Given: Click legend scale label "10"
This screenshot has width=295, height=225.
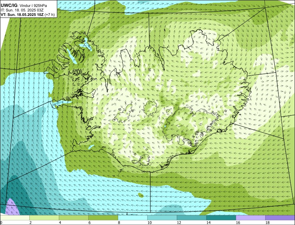Looking at the screenshot, I should [x=149, y=223].
